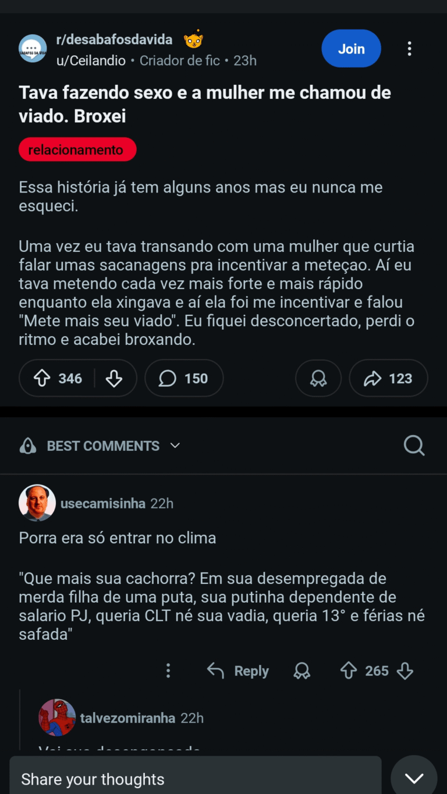447x794 pixels.
Task: Open comment options three-dot menu
Action: tap(168, 671)
